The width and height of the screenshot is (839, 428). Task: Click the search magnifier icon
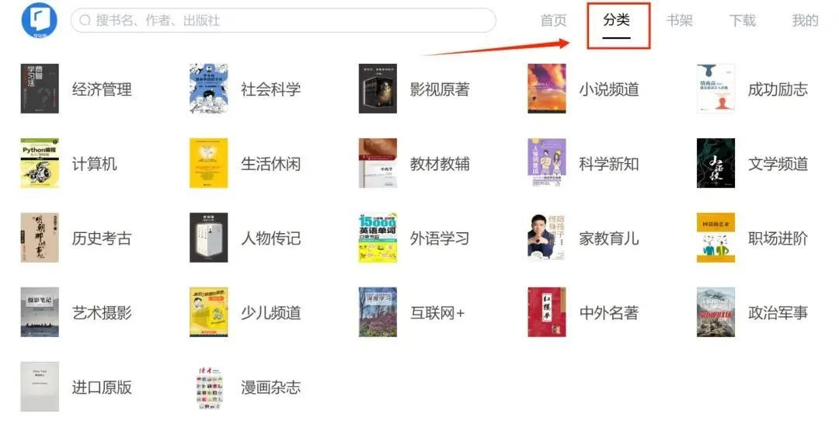[85, 20]
